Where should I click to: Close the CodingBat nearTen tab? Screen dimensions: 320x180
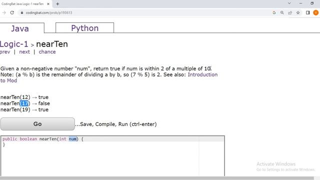tap(48, 4)
